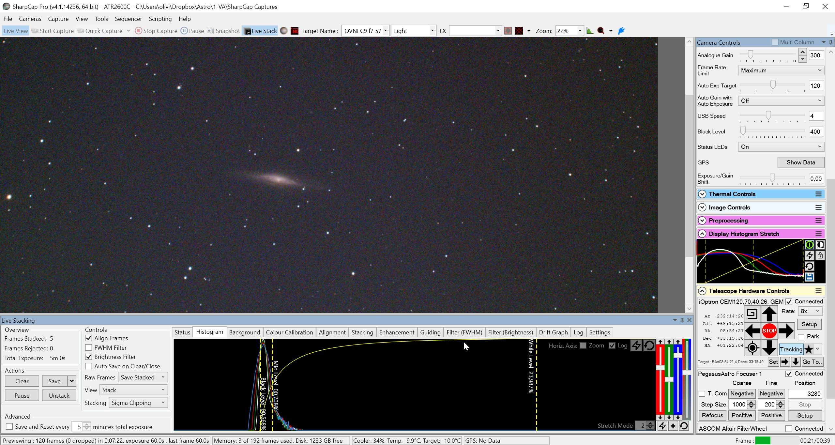The image size is (835, 445).
Task: Open the Sequencer menu
Action: click(128, 19)
